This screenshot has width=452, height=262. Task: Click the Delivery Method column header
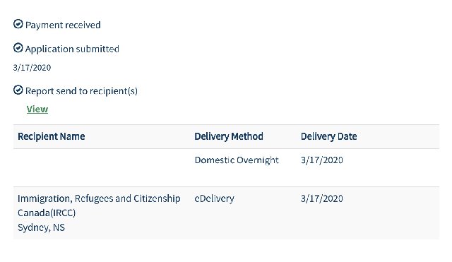click(229, 136)
